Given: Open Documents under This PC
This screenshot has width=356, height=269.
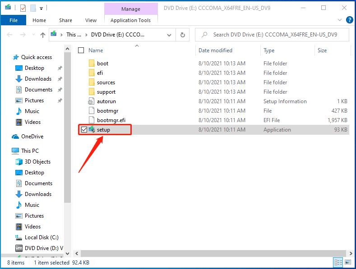Looking at the screenshot, I should 38,183.
